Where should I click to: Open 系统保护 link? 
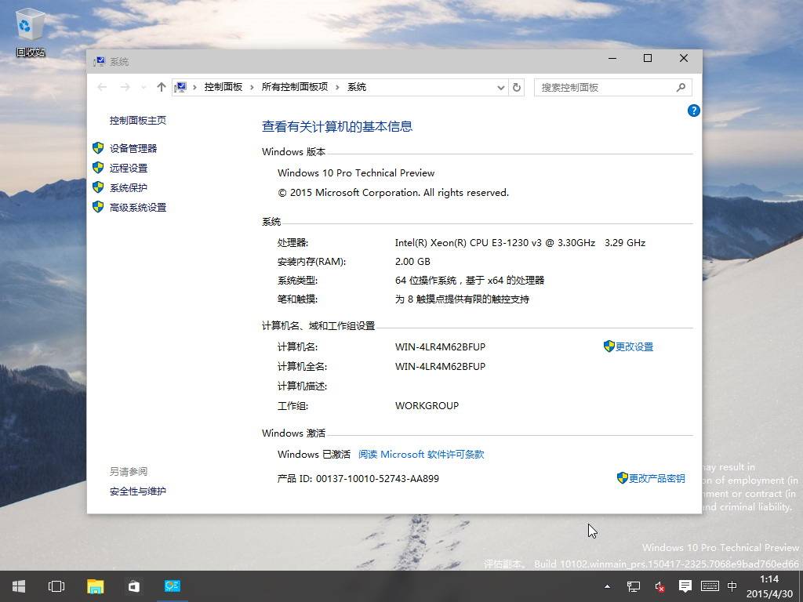128,188
